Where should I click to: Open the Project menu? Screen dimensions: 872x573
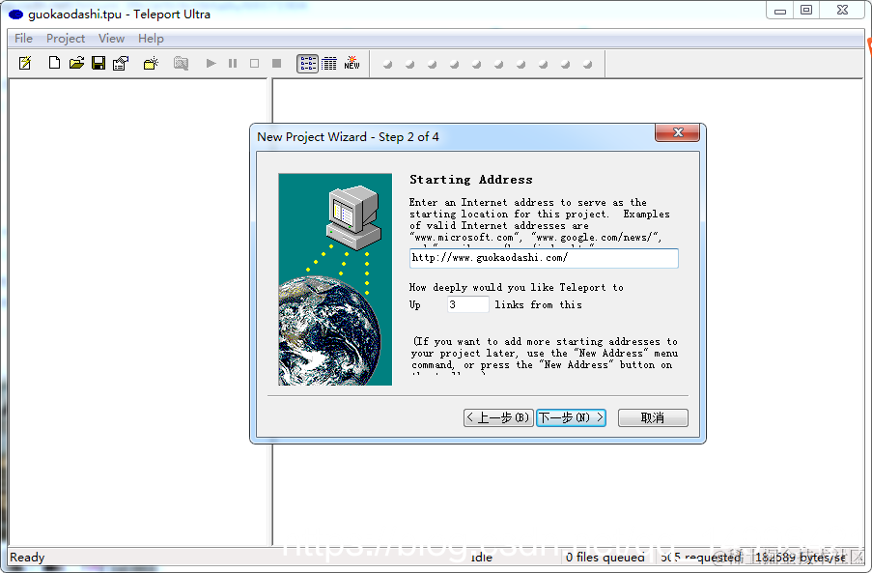tap(66, 39)
